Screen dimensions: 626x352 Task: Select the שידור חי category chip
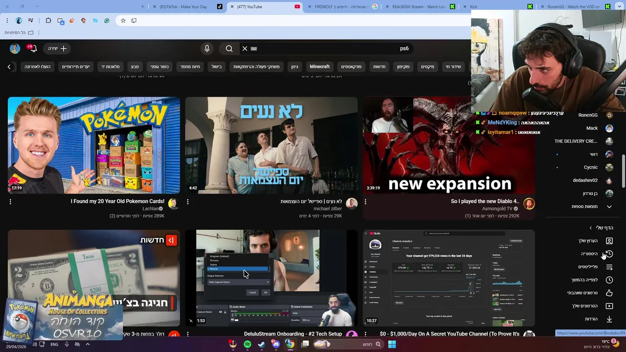coord(453,66)
